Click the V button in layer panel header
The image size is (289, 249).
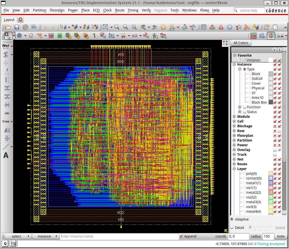point(274,50)
